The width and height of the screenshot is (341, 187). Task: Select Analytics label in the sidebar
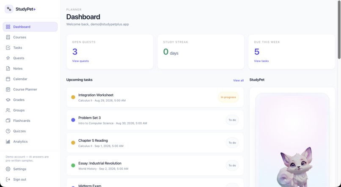20,142
